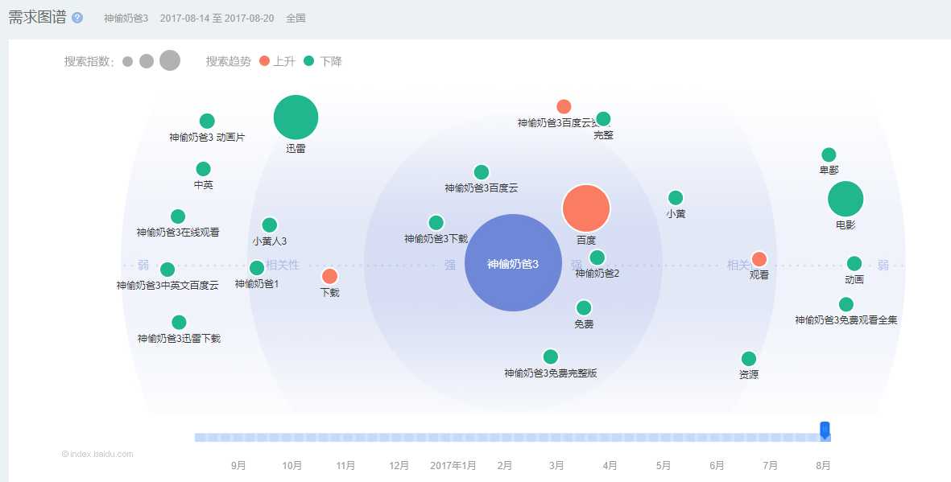Click the large orange 百度 bubble
This screenshot has height=482, width=951.
(586, 208)
